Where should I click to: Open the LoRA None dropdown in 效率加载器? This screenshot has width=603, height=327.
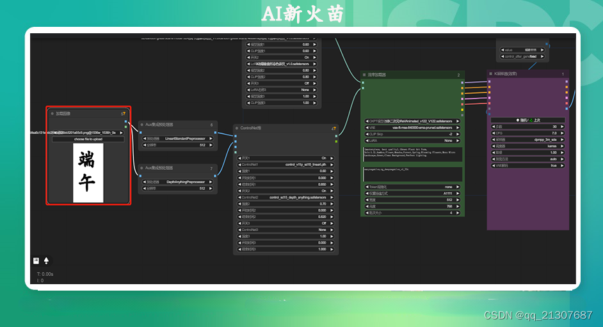[x=412, y=141]
